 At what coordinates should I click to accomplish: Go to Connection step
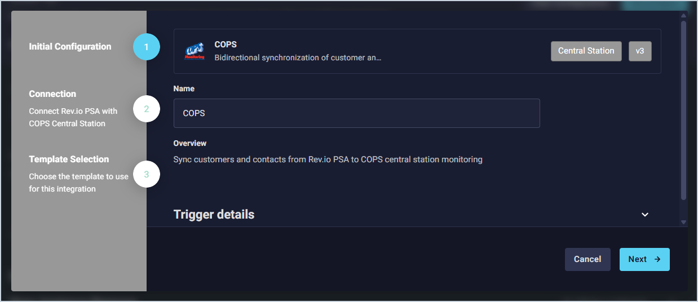pyautogui.click(x=52, y=94)
